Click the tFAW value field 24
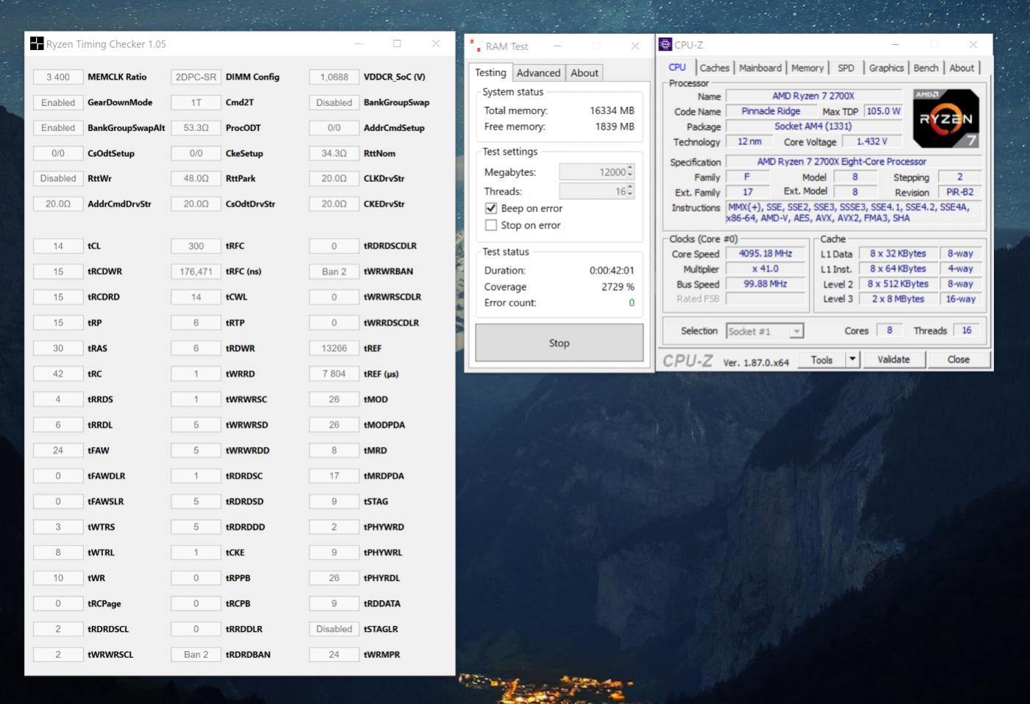Viewport: 1030px width, 704px height. [58, 450]
